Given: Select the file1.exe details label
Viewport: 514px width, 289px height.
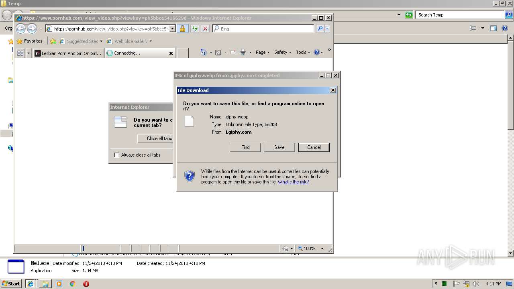Looking at the screenshot, I should pos(40,263).
